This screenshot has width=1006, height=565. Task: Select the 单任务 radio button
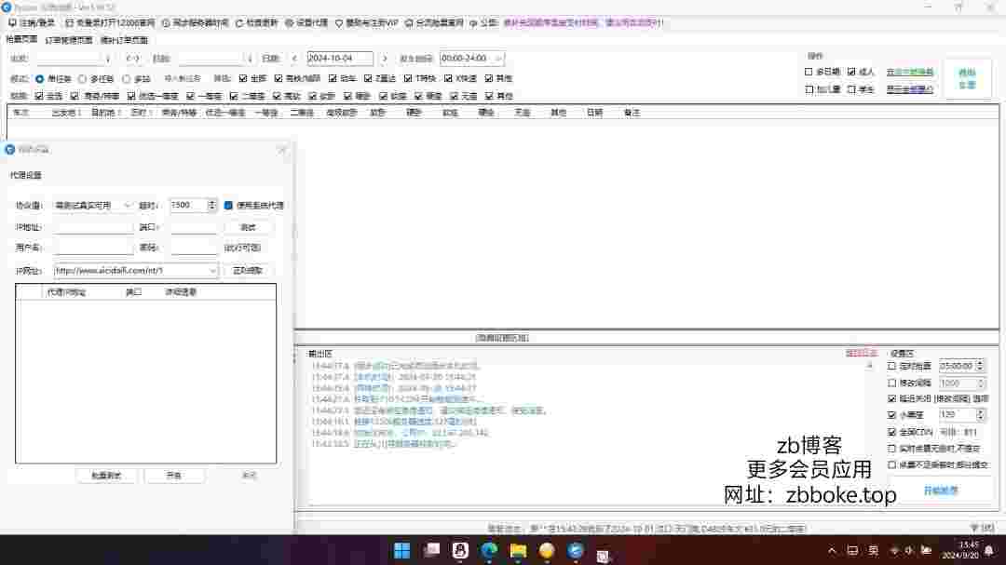[x=40, y=78]
